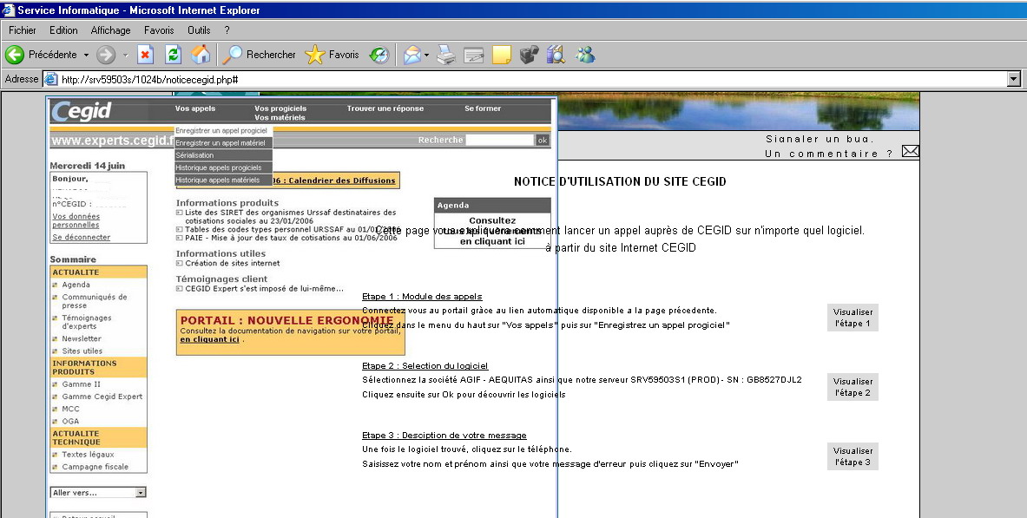Click the 'Se déconnecter' link
This screenshot has height=518, width=1027.
[x=82, y=237]
